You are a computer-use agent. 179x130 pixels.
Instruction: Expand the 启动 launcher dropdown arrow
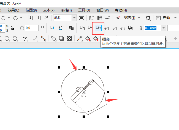tap(175, 18)
